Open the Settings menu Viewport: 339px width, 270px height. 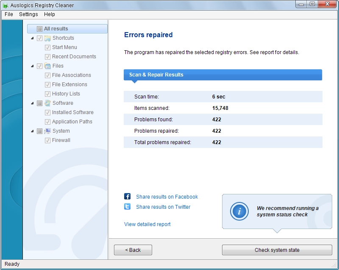(28, 14)
